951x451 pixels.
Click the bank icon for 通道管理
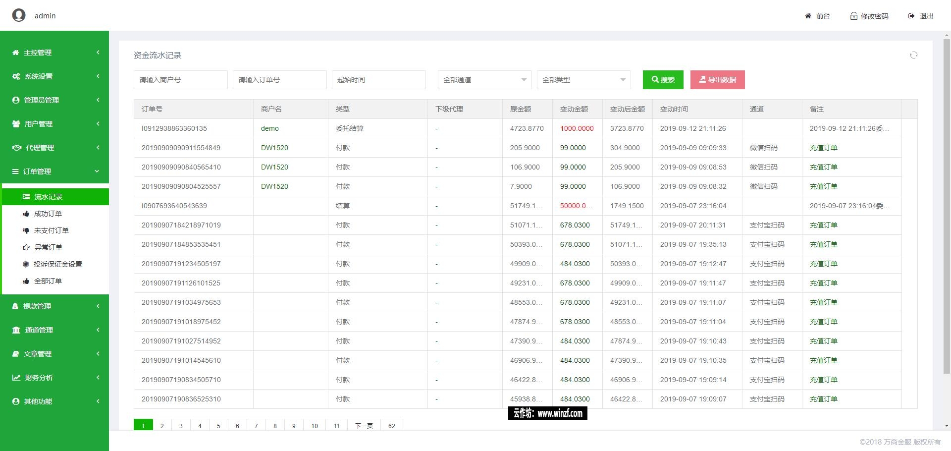coord(16,330)
